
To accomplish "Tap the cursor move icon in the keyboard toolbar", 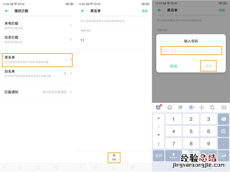I will [202, 107].
